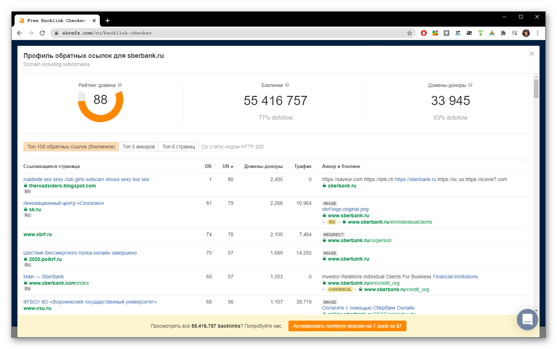View site security lock info

(x=56, y=33)
